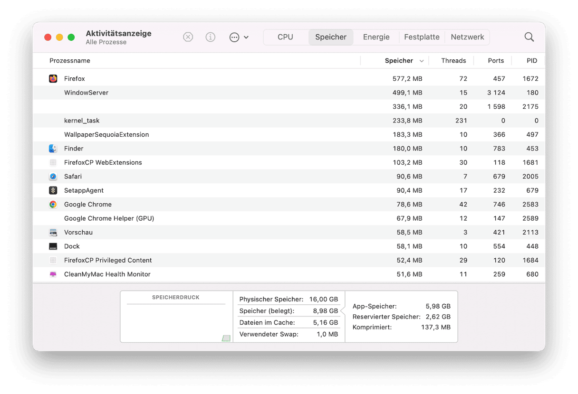The width and height of the screenshot is (578, 394).
Task: Sort by the Threads column header
Action: (453, 61)
